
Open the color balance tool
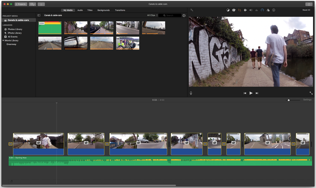(x=228, y=10)
